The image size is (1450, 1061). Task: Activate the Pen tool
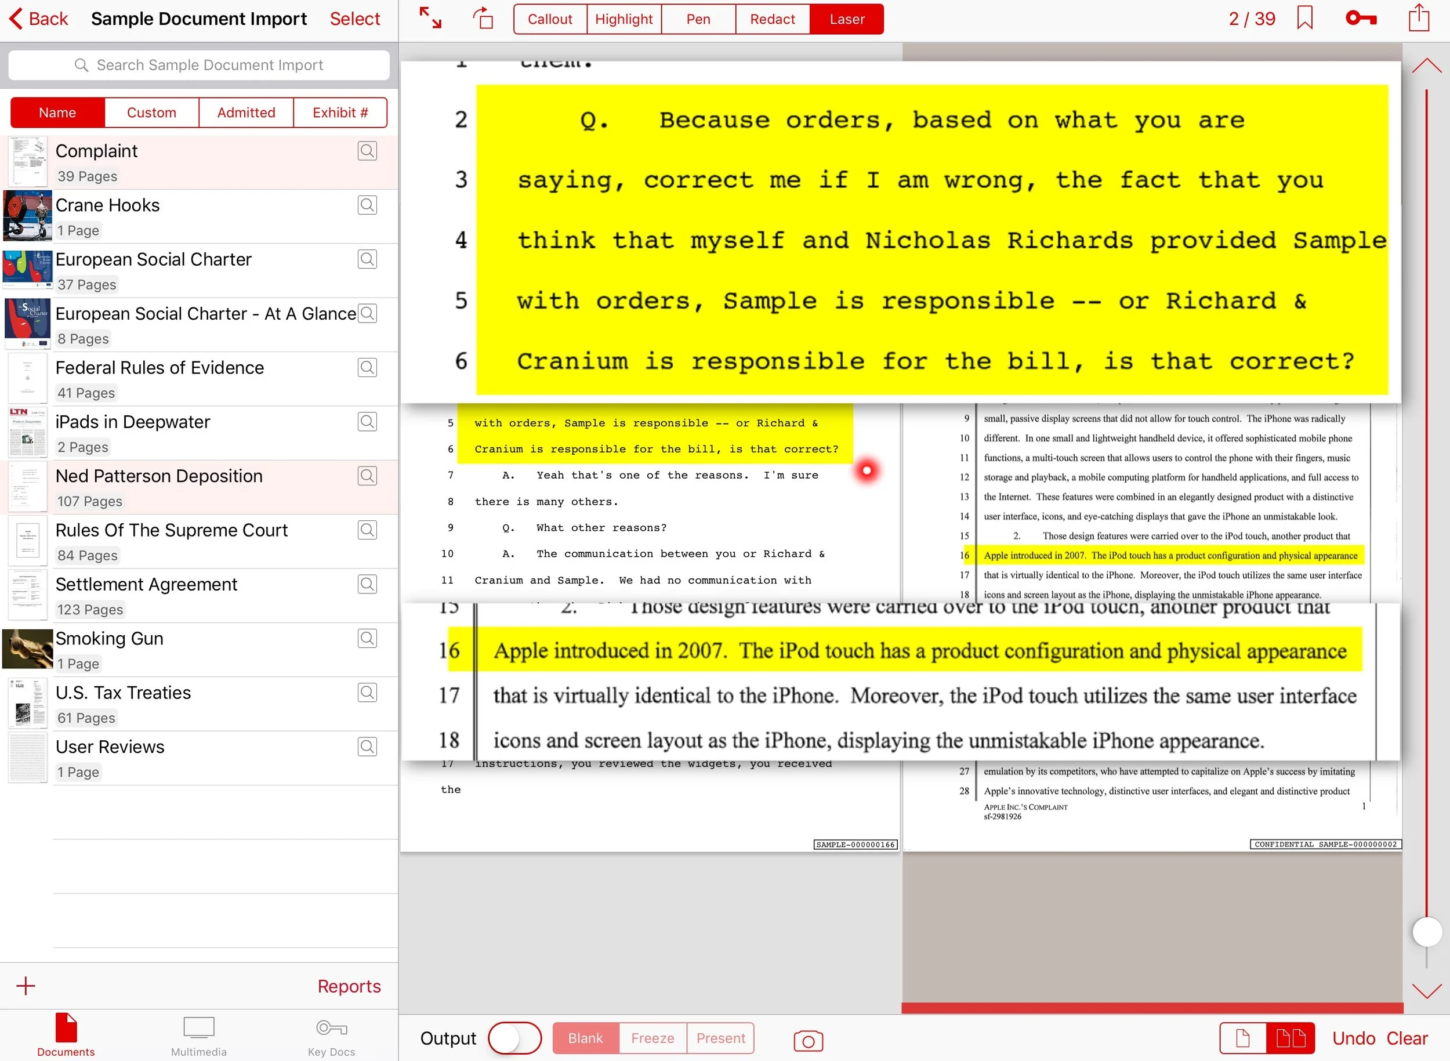coord(698,19)
